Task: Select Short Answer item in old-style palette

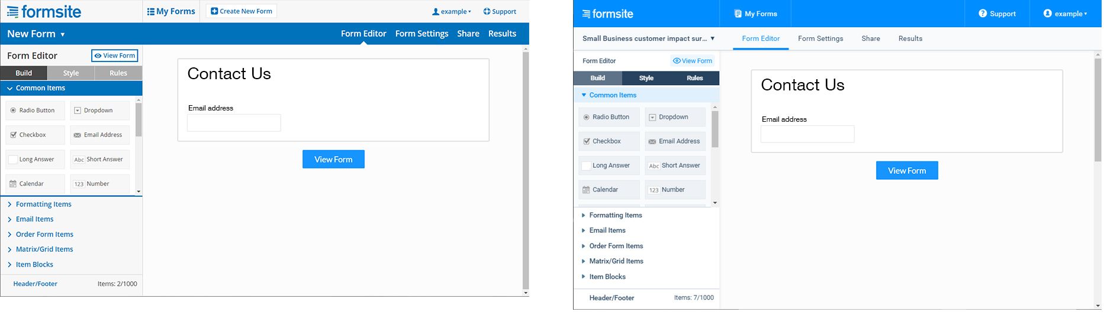Action: point(100,160)
